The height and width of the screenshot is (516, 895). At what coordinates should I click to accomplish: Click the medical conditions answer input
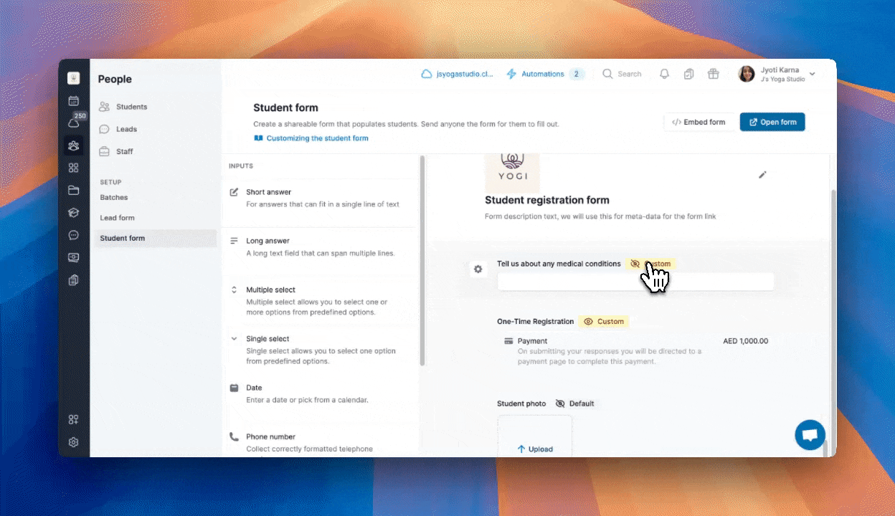635,282
